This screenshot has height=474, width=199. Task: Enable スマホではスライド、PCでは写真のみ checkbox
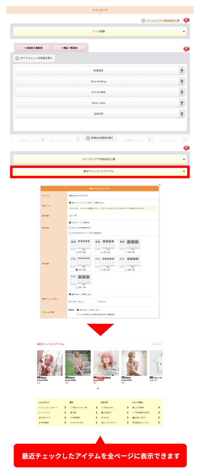click(70, 233)
